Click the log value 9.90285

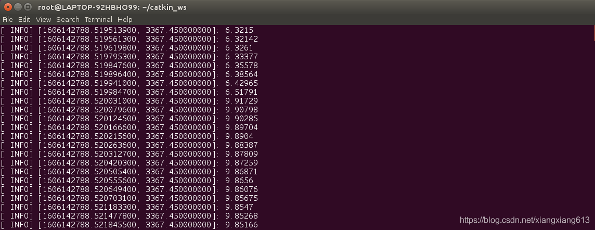coord(241,119)
